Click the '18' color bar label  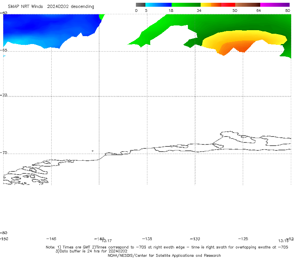tap(171, 10)
